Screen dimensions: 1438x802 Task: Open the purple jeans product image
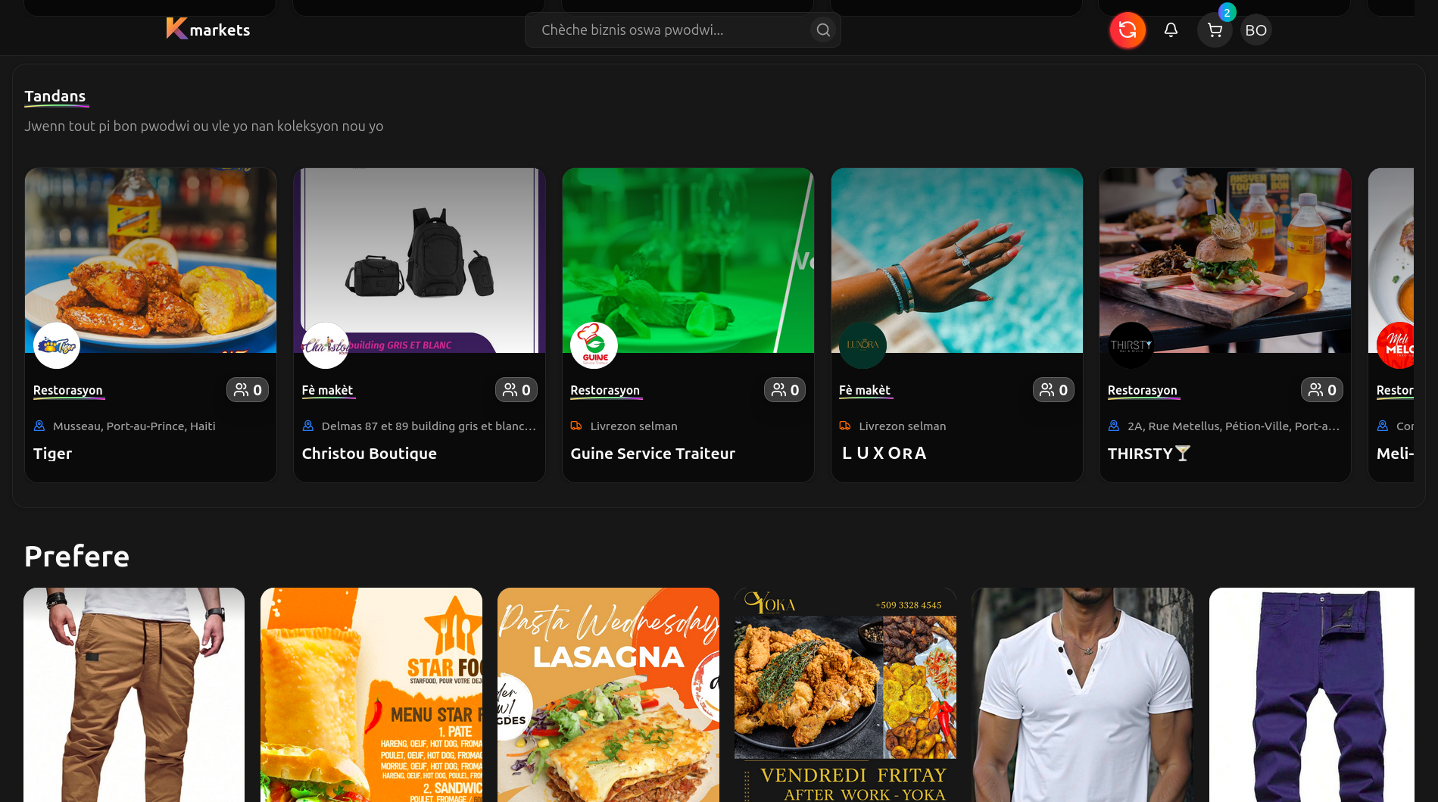1312,695
